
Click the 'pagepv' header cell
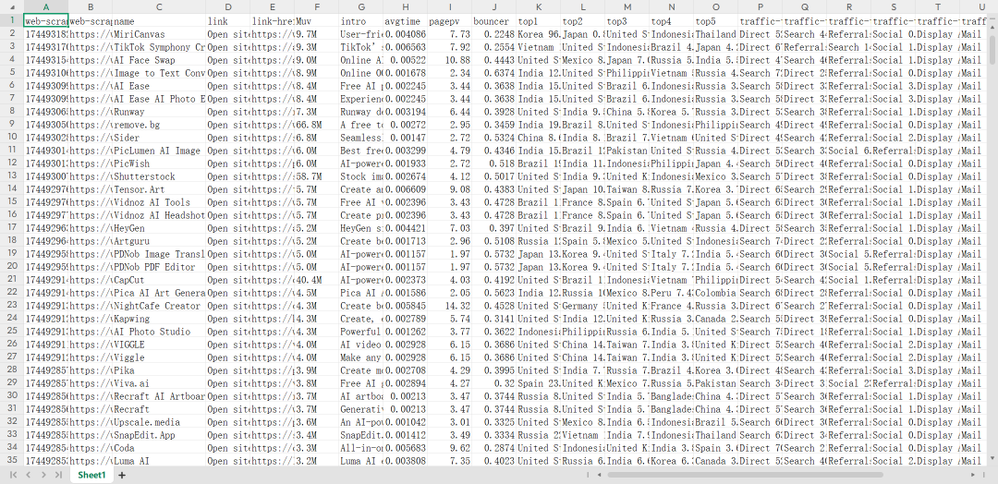point(449,21)
